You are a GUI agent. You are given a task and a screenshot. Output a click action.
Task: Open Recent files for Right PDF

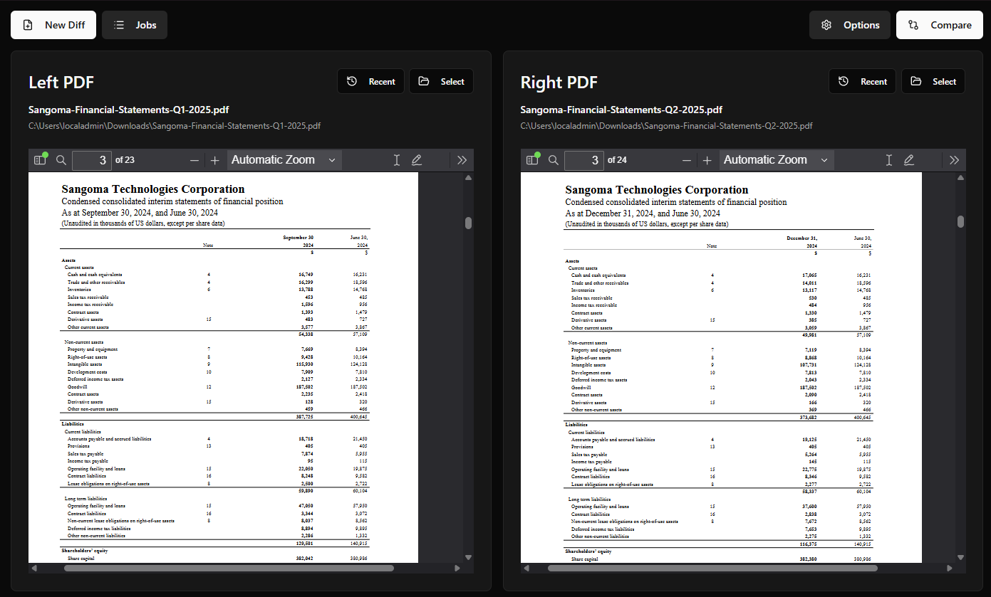(863, 81)
